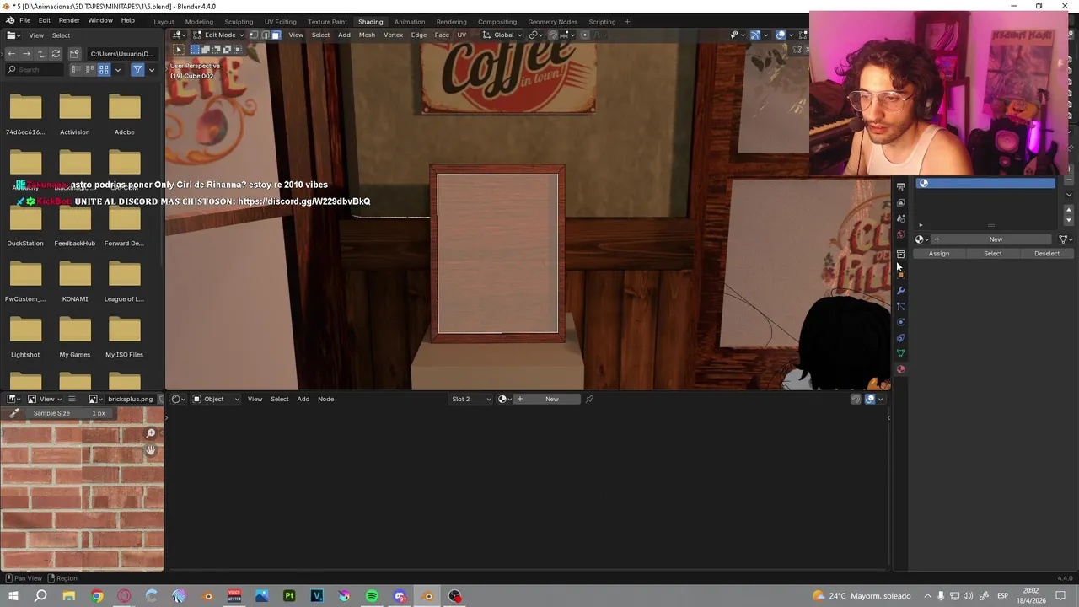Open the Object properties tab icon
The height and width of the screenshot is (607, 1079).
point(900,274)
